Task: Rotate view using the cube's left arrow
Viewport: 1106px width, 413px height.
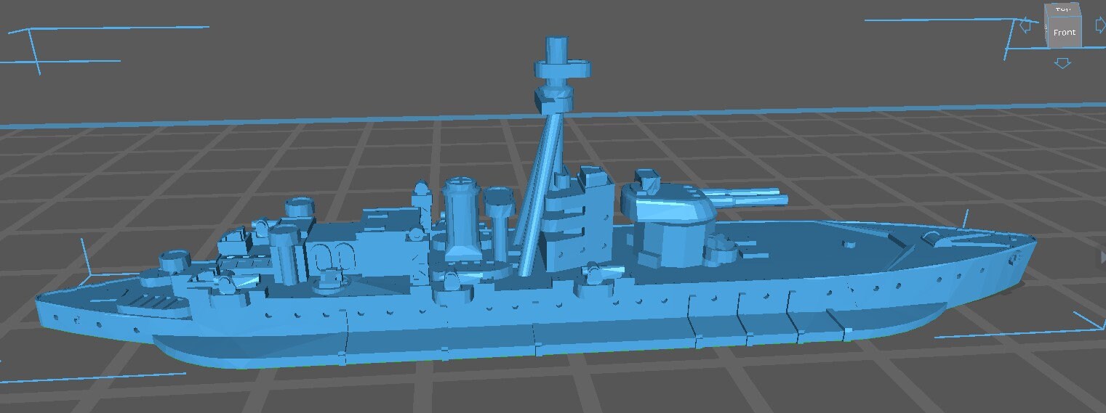Action: point(1026,27)
